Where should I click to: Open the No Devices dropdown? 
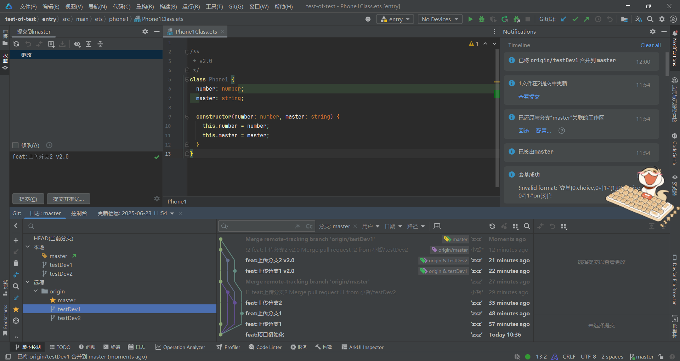coord(440,19)
